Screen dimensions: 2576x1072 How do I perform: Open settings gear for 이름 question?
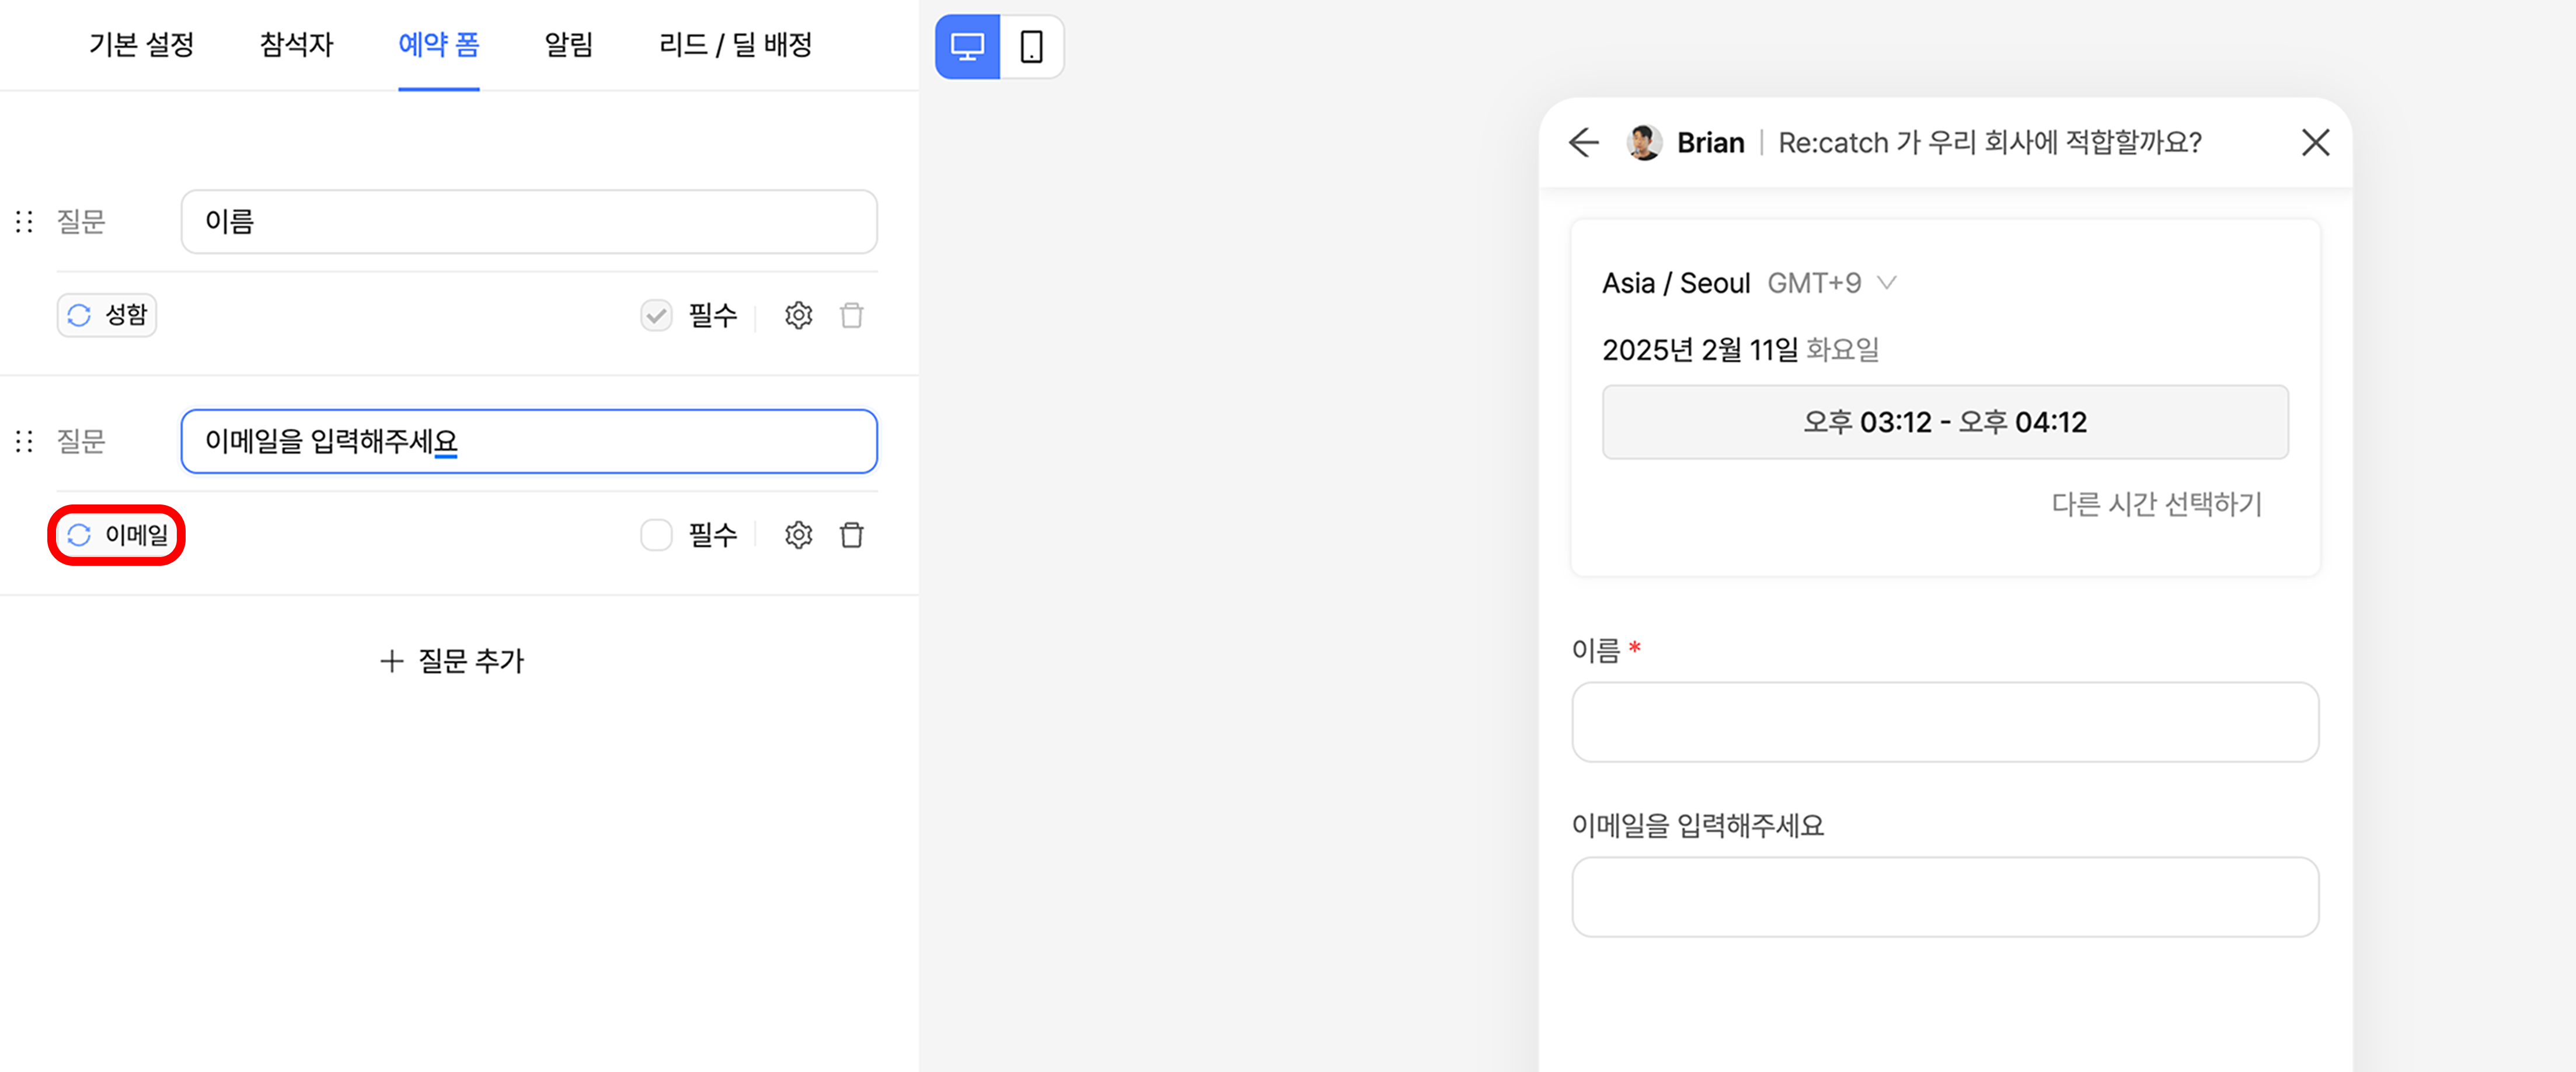click(798, 316)
